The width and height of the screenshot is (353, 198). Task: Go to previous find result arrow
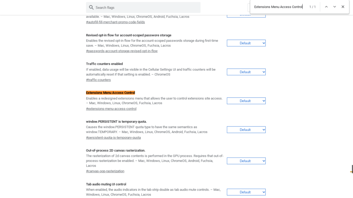(x=326, y=7)
